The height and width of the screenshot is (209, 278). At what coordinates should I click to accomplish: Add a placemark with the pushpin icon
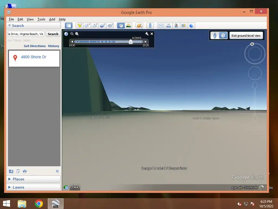click(x=80, y=26)
